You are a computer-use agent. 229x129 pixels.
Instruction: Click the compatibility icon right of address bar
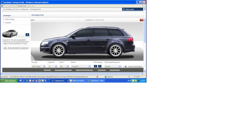click(144, 6)
